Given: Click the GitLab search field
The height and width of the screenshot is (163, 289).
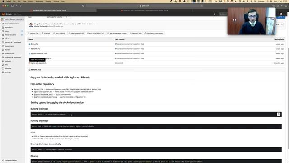Looking at the screenshot, I should [x=223, y=14].
